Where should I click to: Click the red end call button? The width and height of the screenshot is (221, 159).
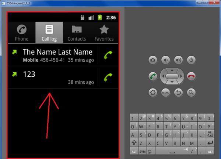tap(191, 76)
